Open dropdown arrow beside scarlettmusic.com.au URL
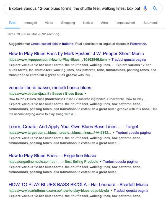Screen dimensions: 166x199 111,190
